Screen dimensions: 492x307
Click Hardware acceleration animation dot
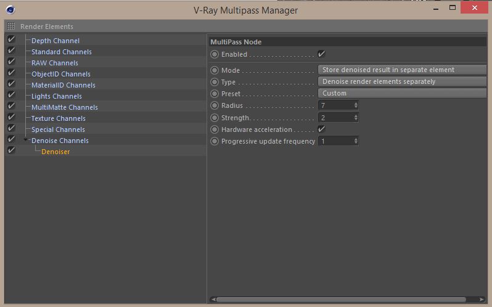click(215, 129)
